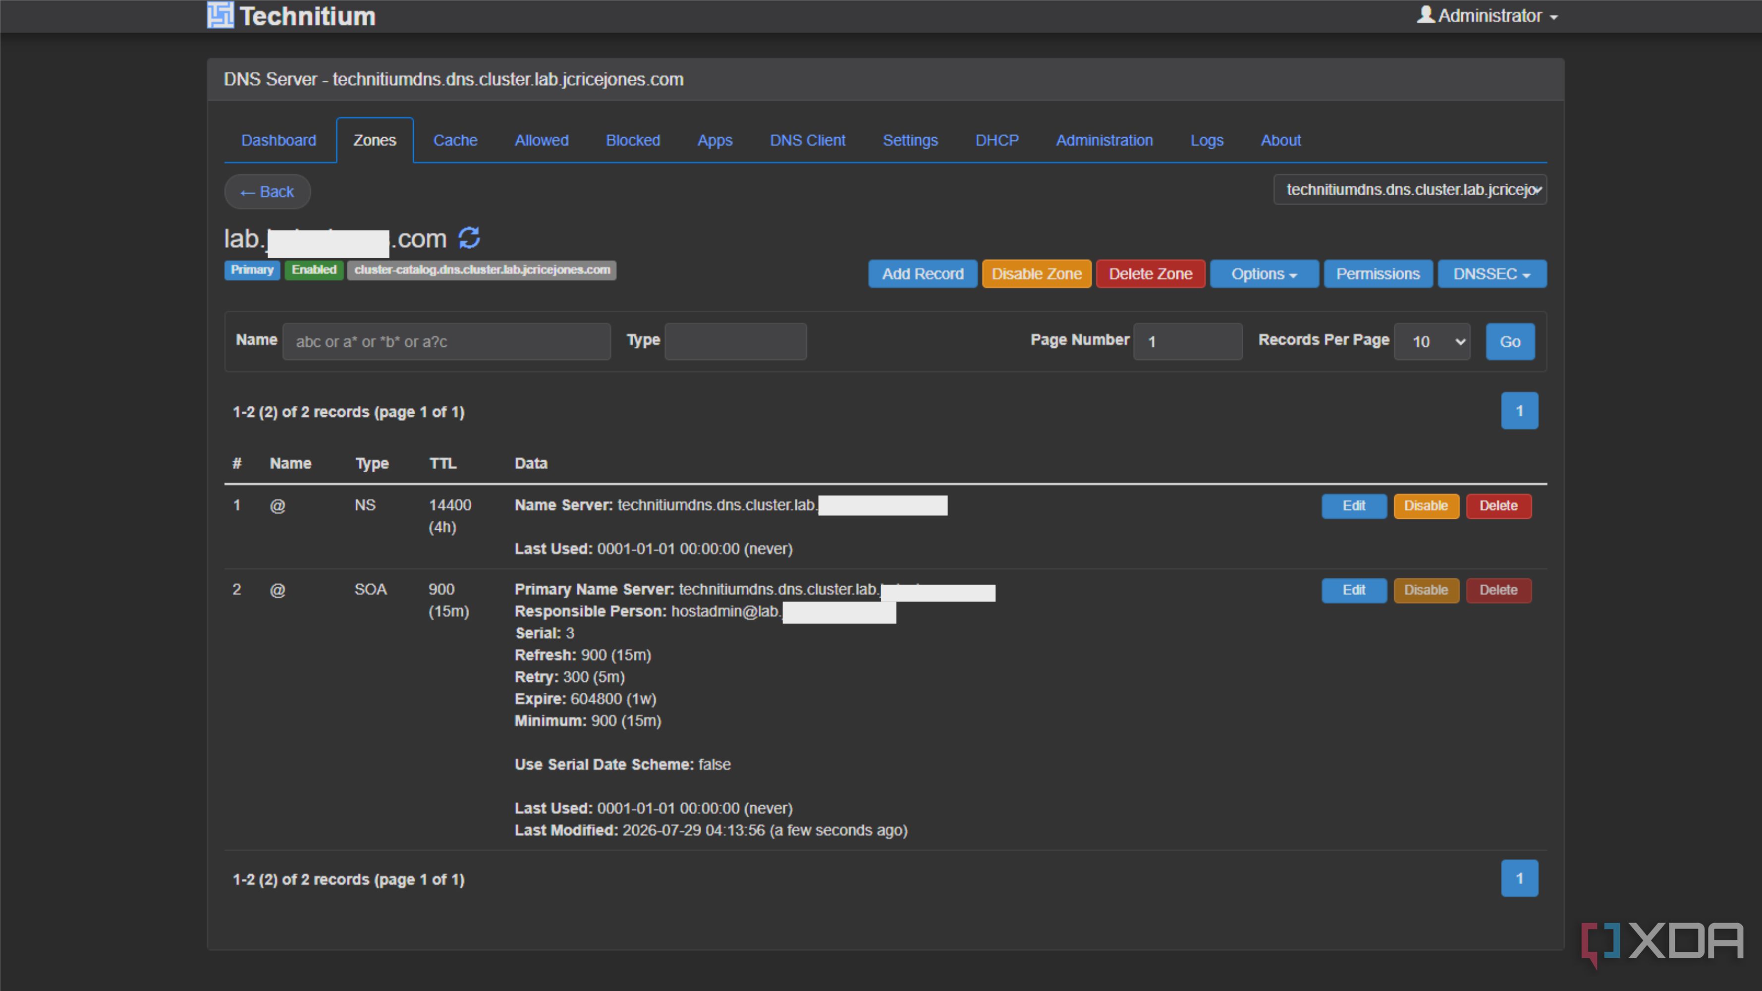The image size is (1762, 991).
Task: Go to the Allowed tab
Action: 542,140
